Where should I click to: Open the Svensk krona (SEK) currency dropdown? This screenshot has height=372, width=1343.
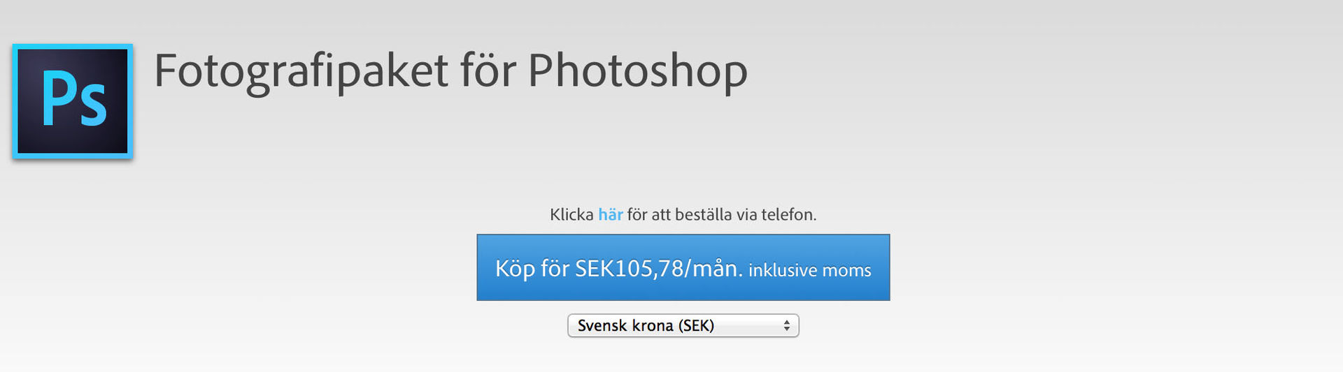click(683, 325)
